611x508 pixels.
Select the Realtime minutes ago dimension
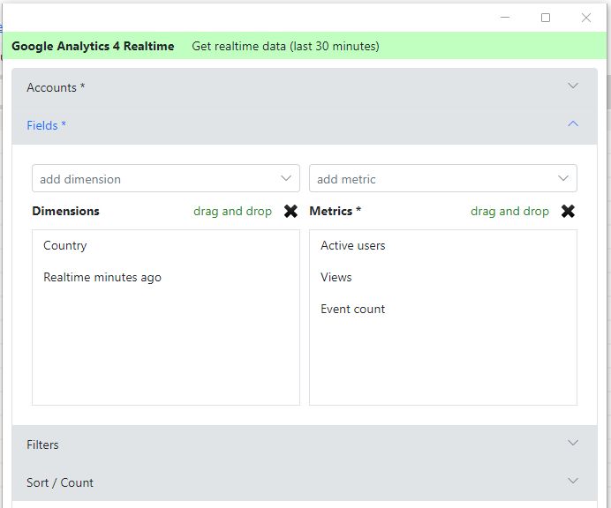(102, 277)
